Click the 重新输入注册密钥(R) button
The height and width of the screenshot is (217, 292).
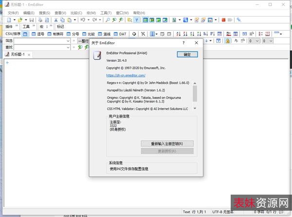167,144
